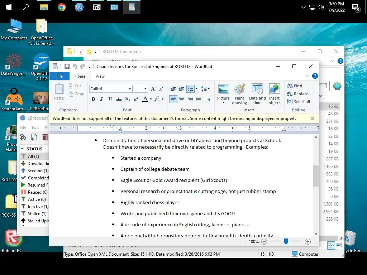Screen dimensions: 367x275
Task: Apply text highlight color marker
Action: 157,99
